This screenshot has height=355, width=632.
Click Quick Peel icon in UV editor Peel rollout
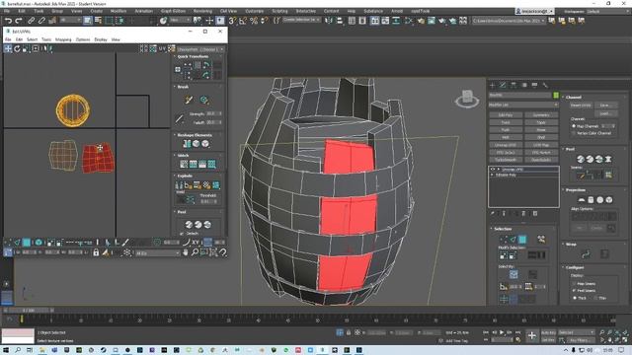pyautogui.click(x=189, y=225)
